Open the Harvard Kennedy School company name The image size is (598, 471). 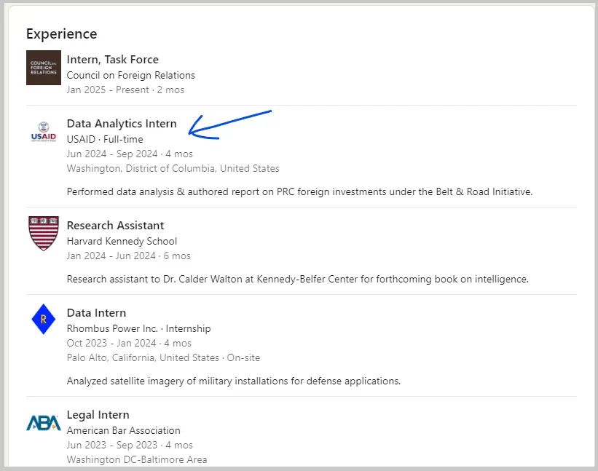[122, 241]
